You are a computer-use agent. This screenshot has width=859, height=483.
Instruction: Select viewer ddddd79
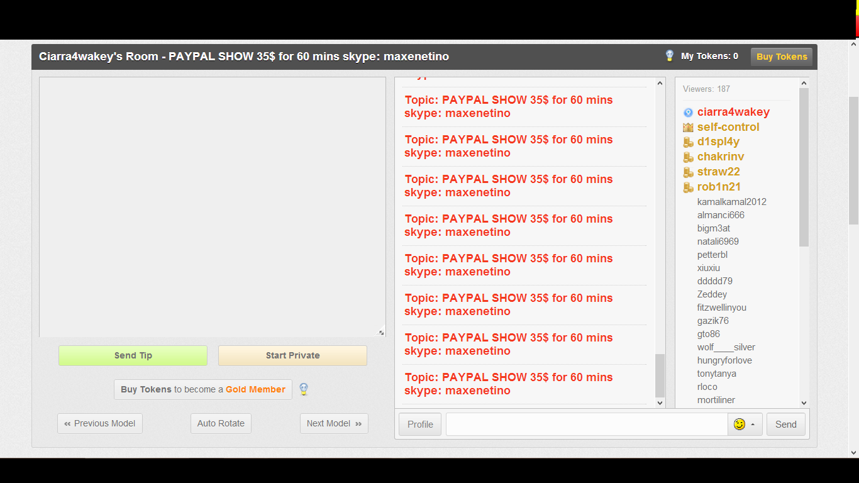point(715,281)
